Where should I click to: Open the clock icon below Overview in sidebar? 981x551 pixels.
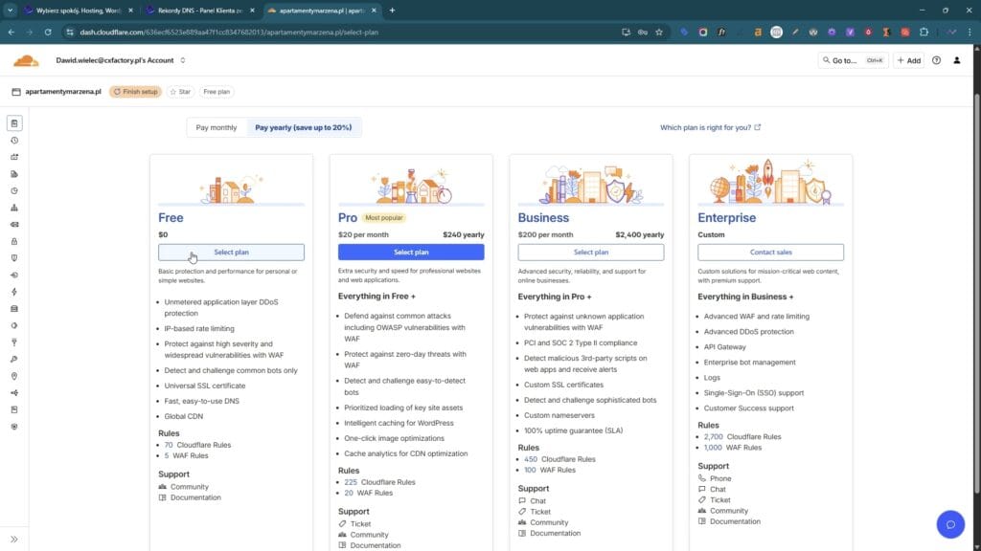[14, 141]
